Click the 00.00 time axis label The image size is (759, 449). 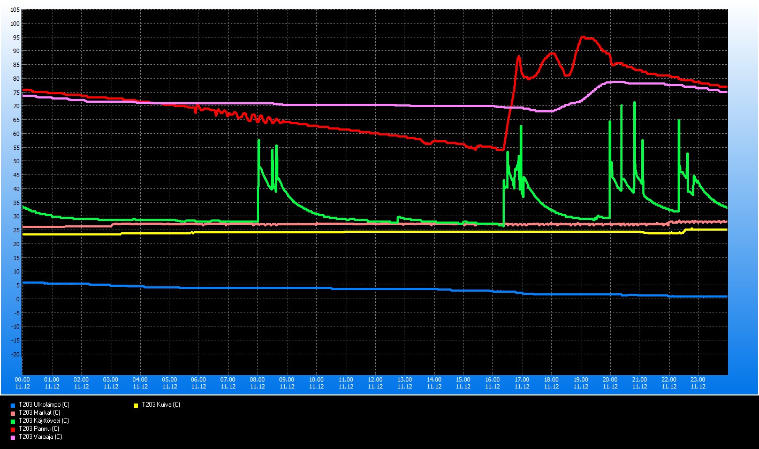pos(22,379)
